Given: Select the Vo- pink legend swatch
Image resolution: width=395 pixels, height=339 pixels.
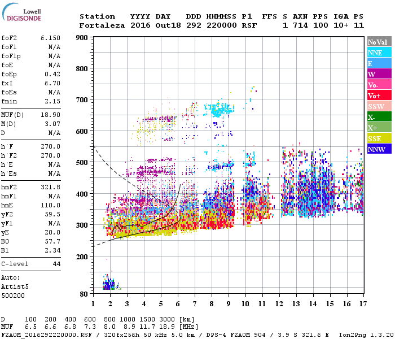Looking at the screenshot, I should click(379, 85).
